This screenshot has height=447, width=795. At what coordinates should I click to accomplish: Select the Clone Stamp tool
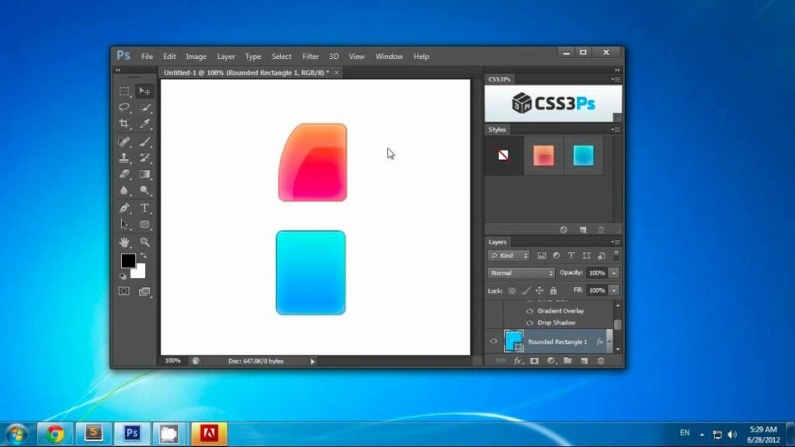(124, 158)
